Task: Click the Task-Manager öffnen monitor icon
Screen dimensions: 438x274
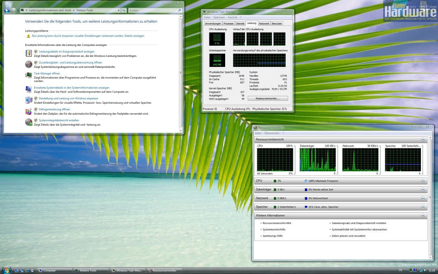Action: click(29, 75)
